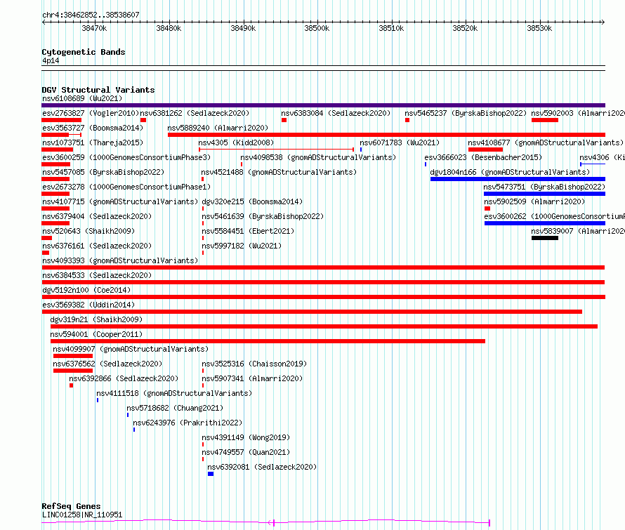Click esv3563727 (Boomsma2014) label
Viewport: 625px width, 530px height.
[x=93, y=128]
